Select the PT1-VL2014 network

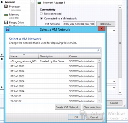[53, 71]
